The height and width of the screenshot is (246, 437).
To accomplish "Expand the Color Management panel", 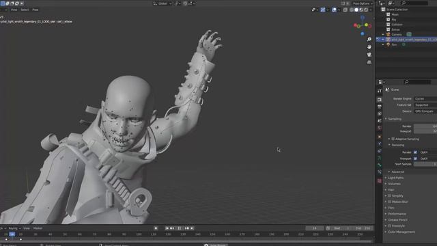I will 401,232.
